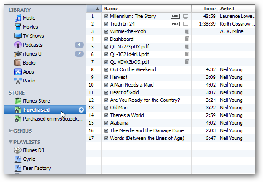Select the Books icon in library
263x182 pixels.
click(x=18, y=63)
